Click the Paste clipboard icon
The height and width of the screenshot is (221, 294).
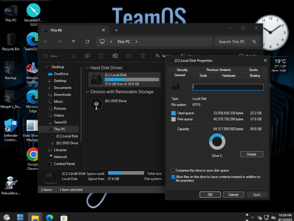click(101, 56)
